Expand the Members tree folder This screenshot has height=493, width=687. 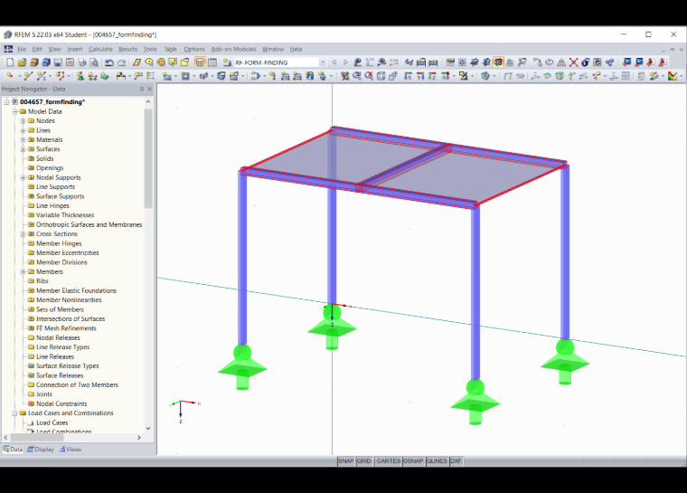pyautogui.click(x=23, y=271)
